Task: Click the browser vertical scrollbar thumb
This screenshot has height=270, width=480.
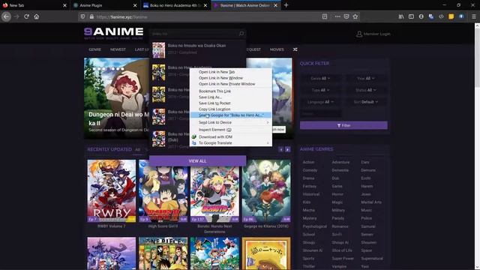Action: click(x=477, y=57)
